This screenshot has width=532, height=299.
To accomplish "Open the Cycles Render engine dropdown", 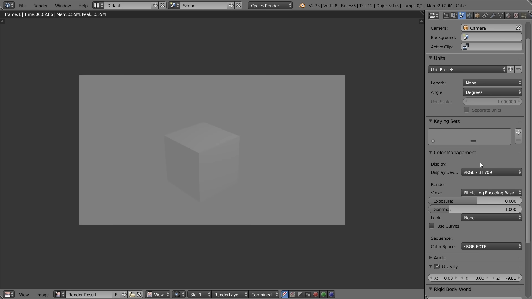I will click(270, 6).
